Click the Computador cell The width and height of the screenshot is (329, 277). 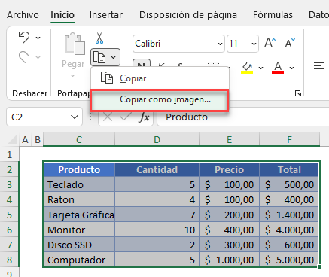click(x=79, y=260)
